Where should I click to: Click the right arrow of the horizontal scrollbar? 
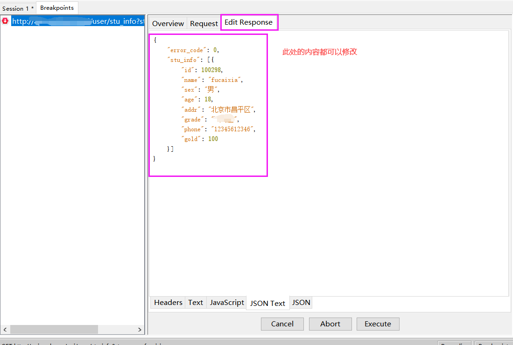(x=140, y=330)
